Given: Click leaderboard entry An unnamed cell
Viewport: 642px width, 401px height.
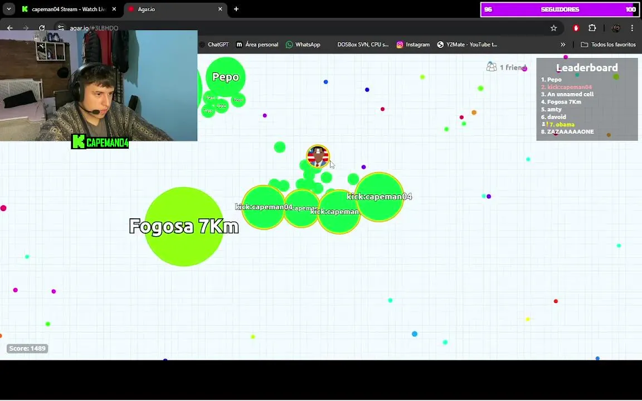Looking at the screenshot, I should coord(567,94).
